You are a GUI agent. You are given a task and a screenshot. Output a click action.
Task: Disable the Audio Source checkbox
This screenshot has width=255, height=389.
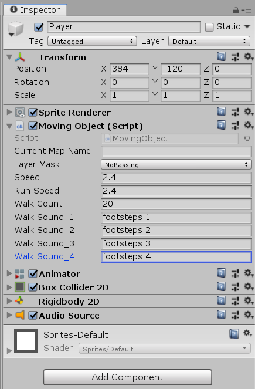pos(33,315)
